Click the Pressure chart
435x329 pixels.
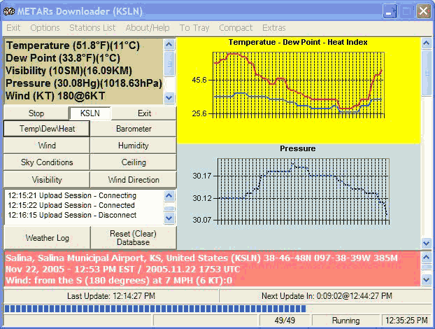pos(299,197)
